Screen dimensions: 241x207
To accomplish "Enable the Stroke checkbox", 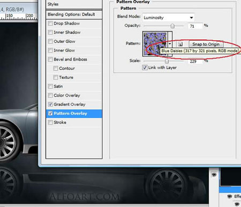I will (50, 122).
